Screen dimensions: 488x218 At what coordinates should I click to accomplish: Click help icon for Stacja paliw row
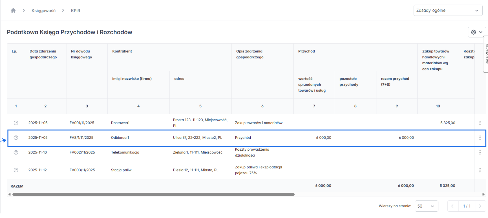pyautogui.click(x=16, y=170)
